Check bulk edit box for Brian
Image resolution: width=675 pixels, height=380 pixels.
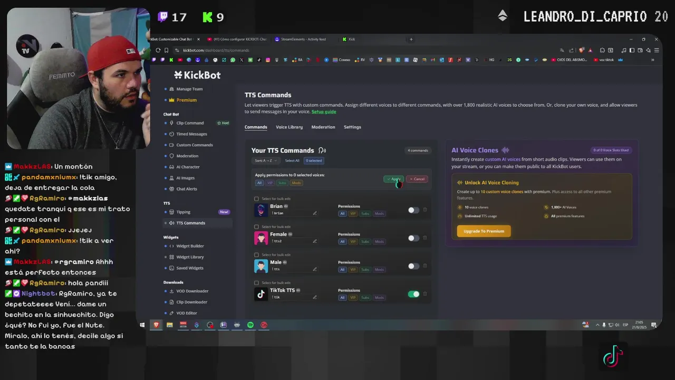257,199
